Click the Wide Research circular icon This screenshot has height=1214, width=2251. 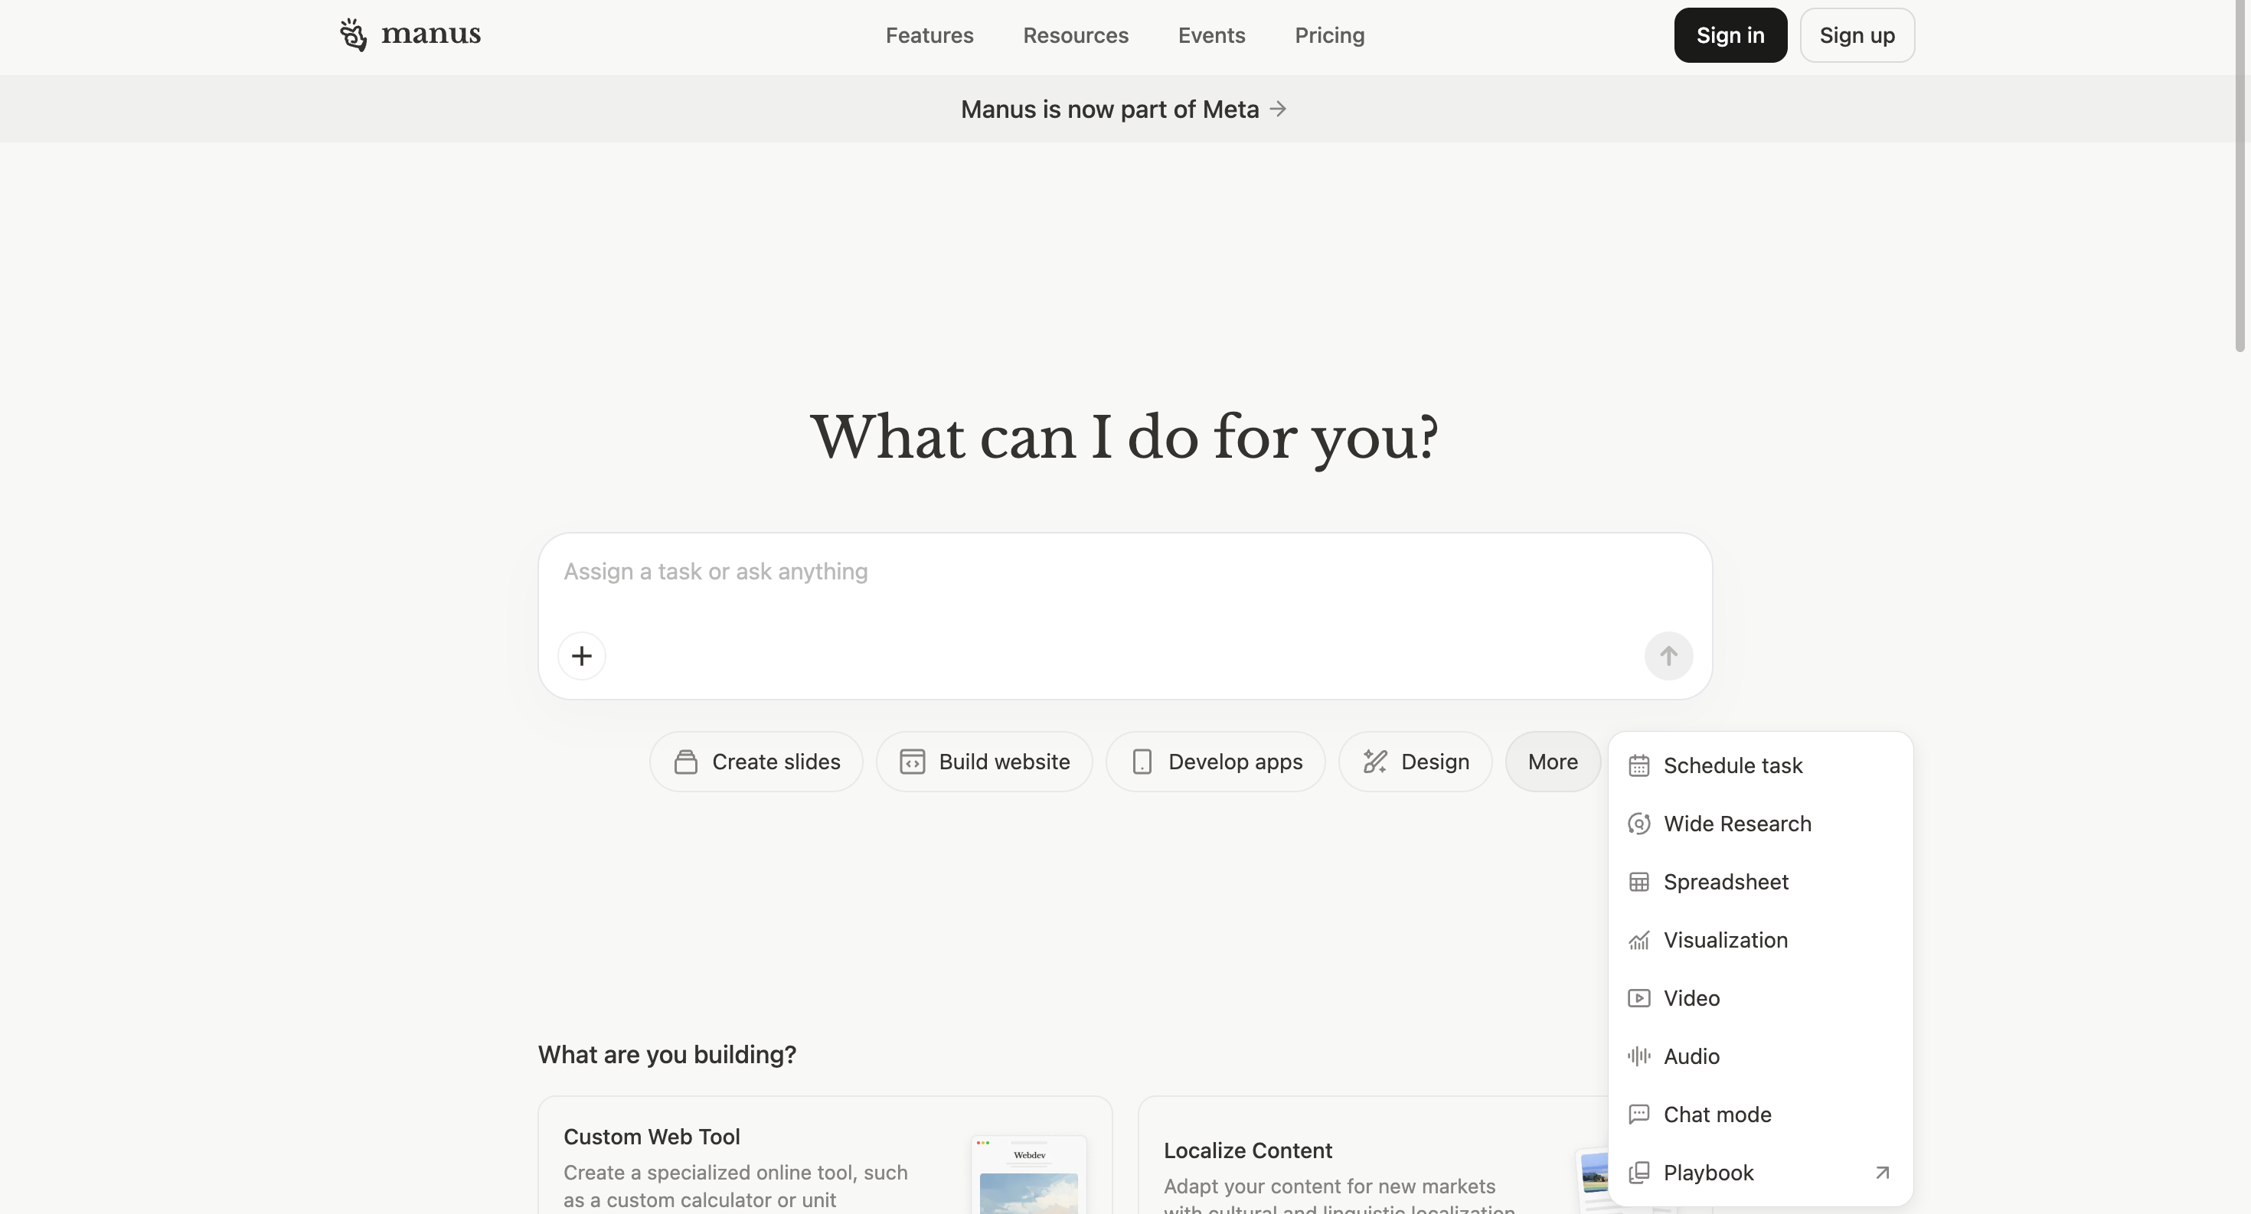coord(1639,824)
